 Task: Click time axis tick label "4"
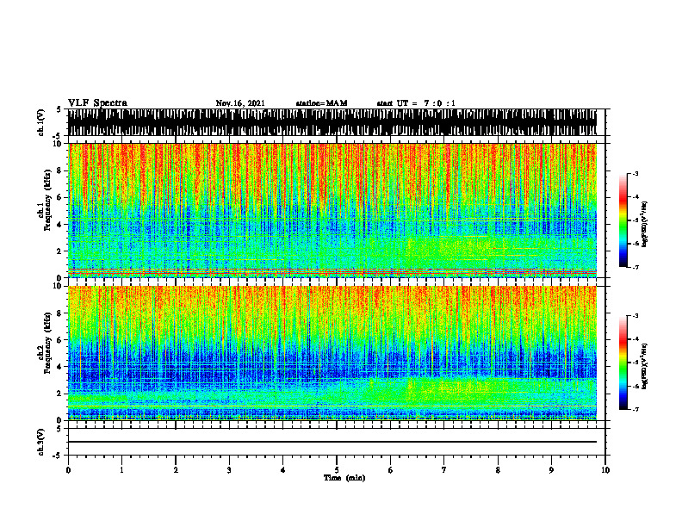pos(283,470)
